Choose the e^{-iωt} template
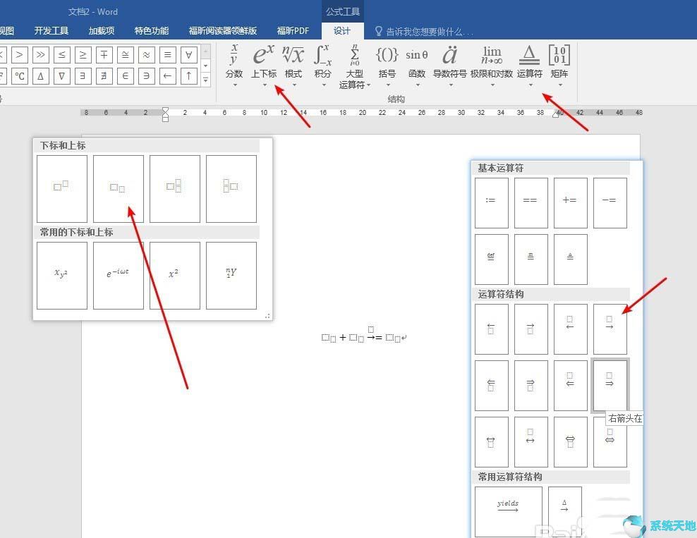697x538 pixels. click(118, 275)
